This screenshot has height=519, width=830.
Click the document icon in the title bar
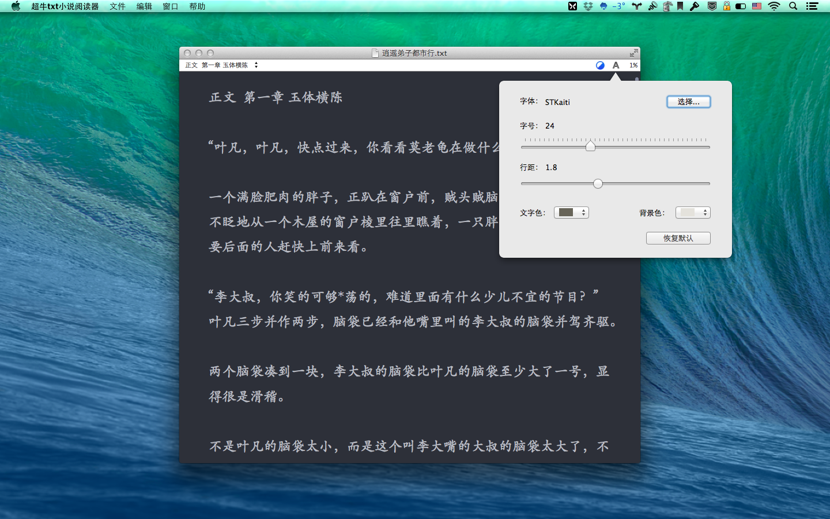coord(376,53)
